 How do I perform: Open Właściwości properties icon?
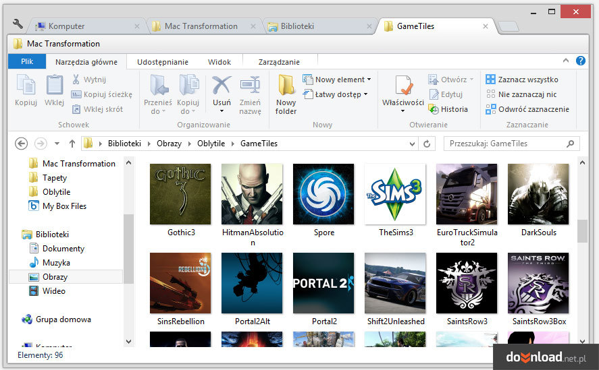(403, 85)
